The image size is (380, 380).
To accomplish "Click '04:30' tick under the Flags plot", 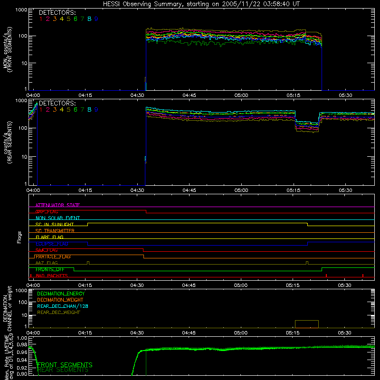I will (x=137, y=285).
